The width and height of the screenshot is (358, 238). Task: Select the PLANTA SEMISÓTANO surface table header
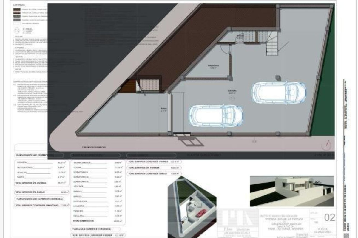(35, 155)
